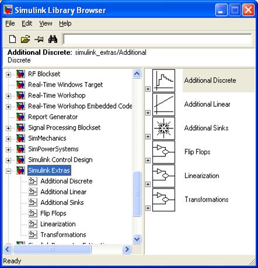Click Additional Linear label in right pane

(x=207, y=105)
